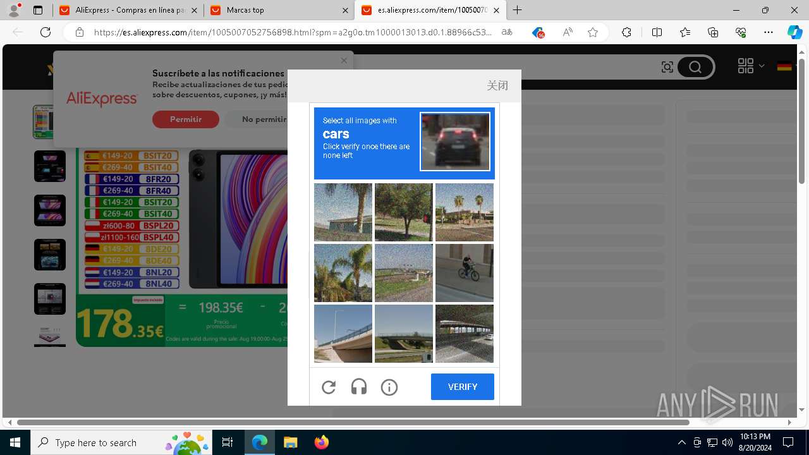
Task: View site information lock icon
Action: [x=80, y=32]
